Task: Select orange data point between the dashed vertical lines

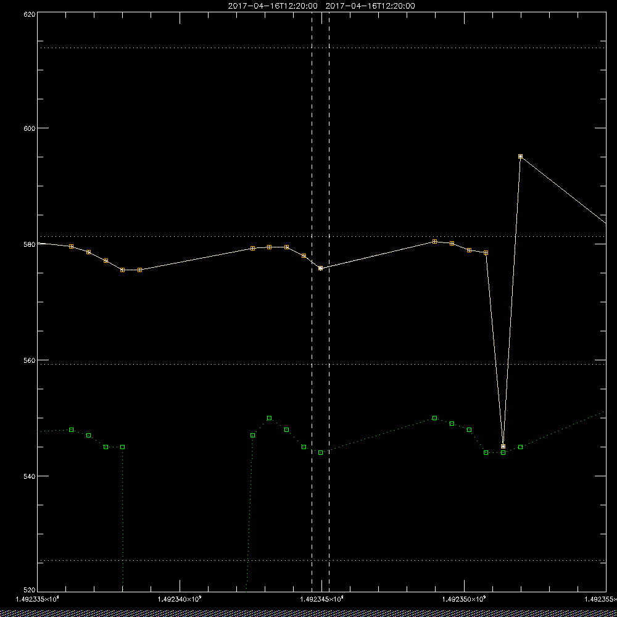Action: click(320, 268)
